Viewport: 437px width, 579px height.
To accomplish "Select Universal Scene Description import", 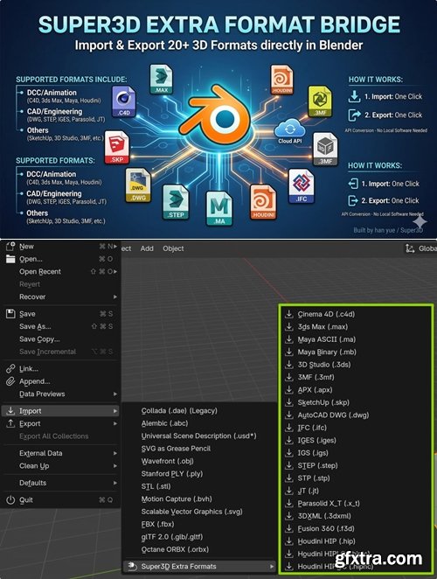I will pos(198,436).
